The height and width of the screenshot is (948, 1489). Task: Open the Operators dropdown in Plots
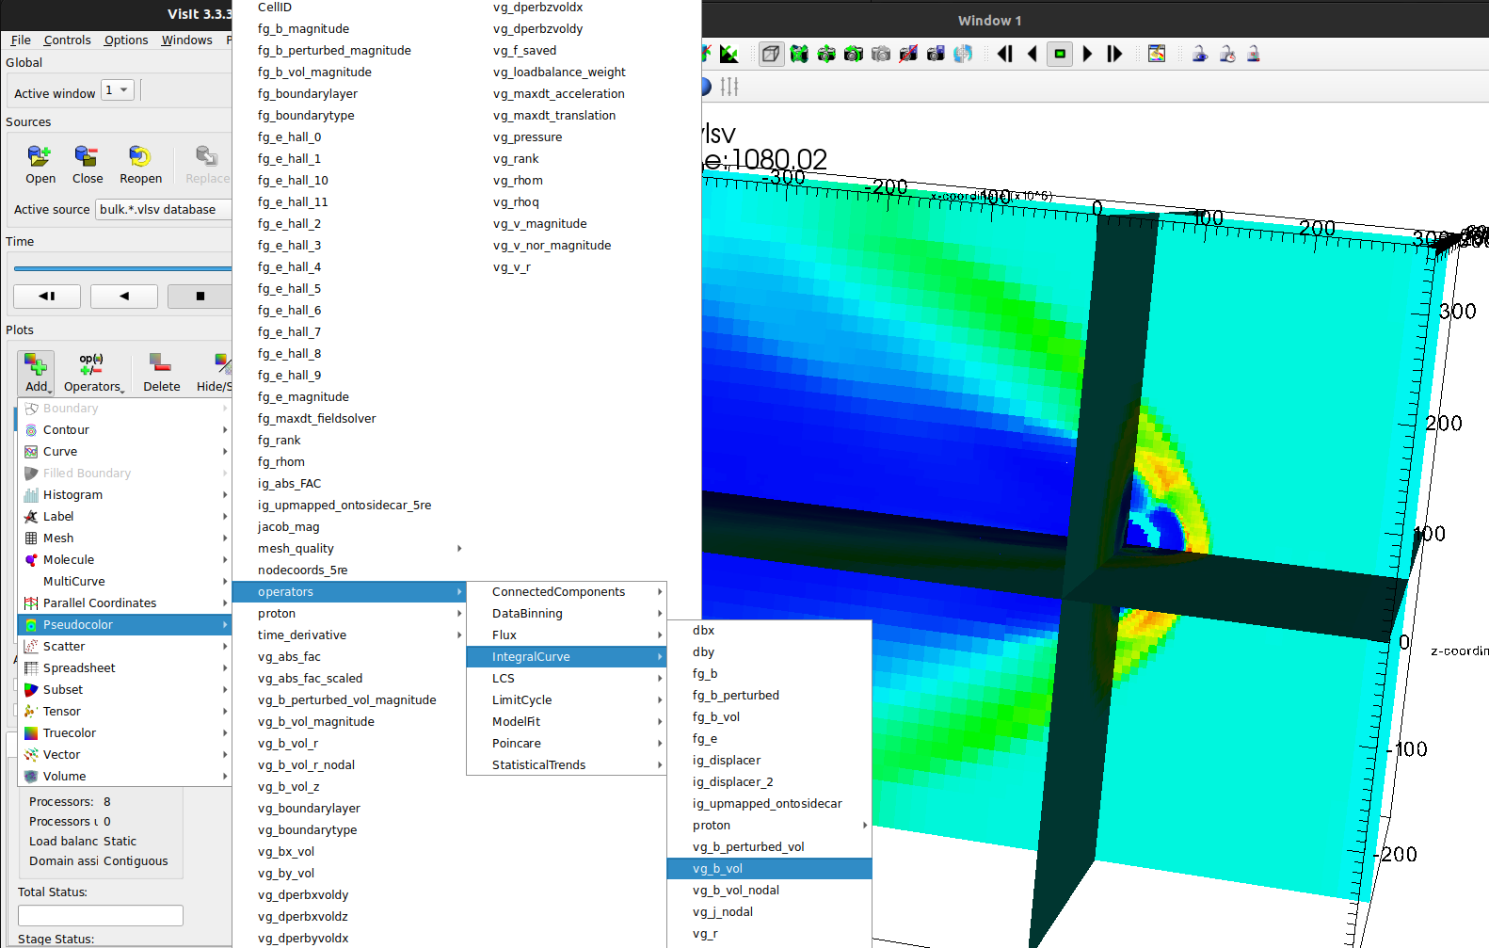93,374
